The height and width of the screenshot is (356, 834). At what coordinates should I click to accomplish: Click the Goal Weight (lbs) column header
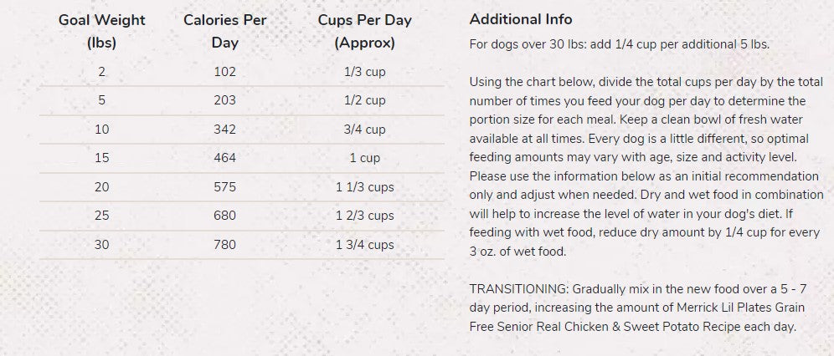[x=101, y=31]
